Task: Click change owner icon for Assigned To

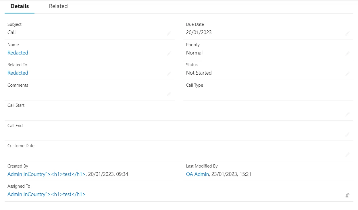Action: [x=347, y=195]
